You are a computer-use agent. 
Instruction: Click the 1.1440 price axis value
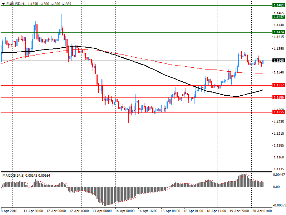279,25
